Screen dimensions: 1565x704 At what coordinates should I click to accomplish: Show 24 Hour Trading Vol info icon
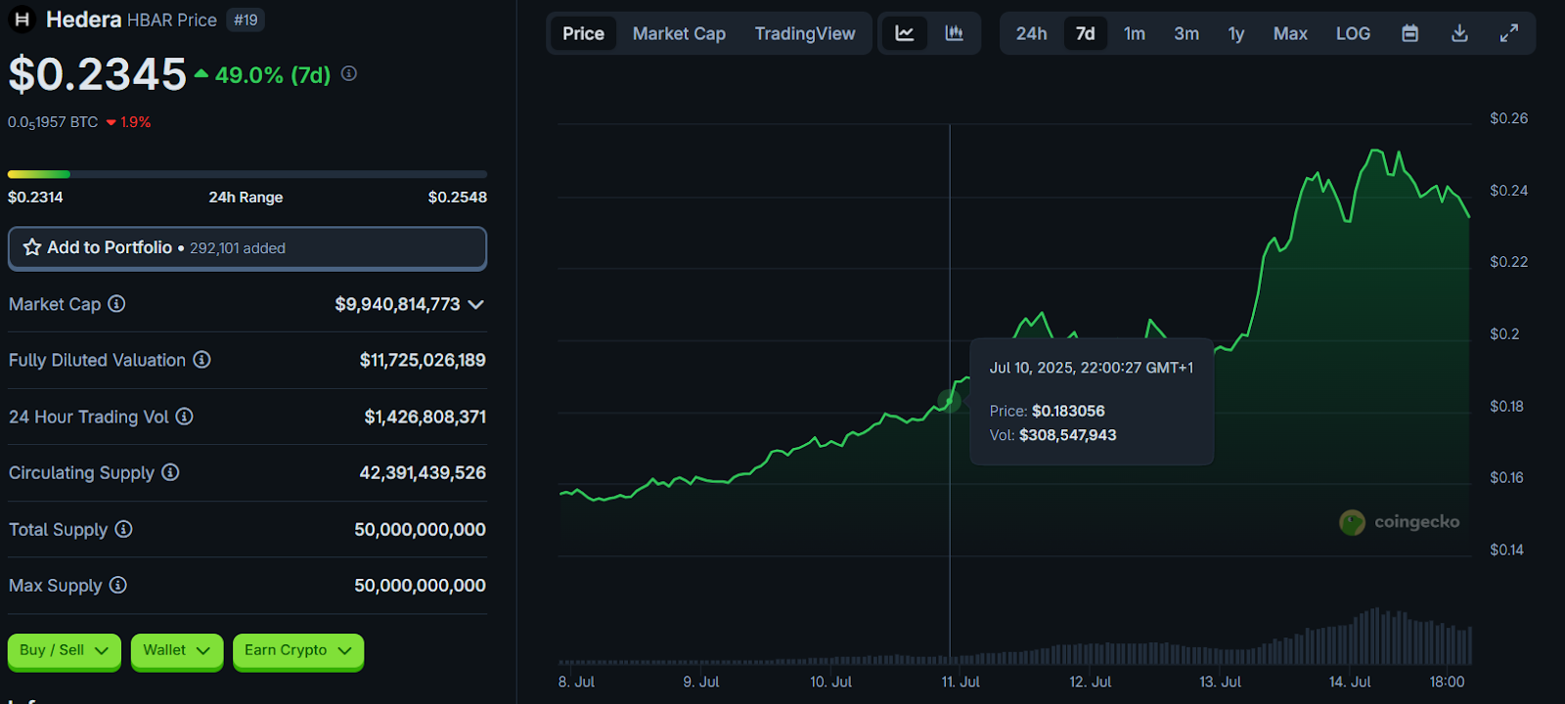click(x=184, y=417)
